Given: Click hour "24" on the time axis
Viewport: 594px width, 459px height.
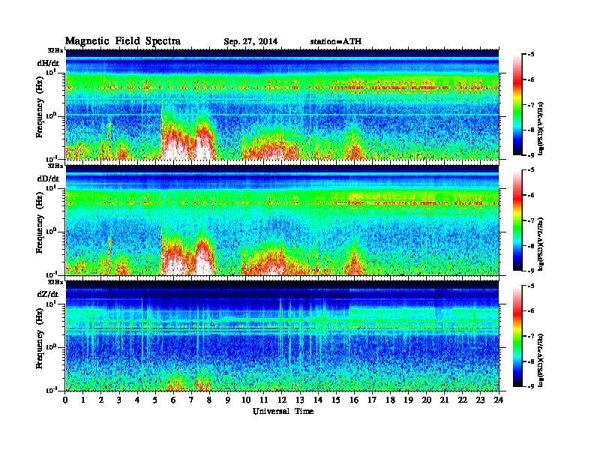Looking at the screenshot, I should tap(499, 400).
